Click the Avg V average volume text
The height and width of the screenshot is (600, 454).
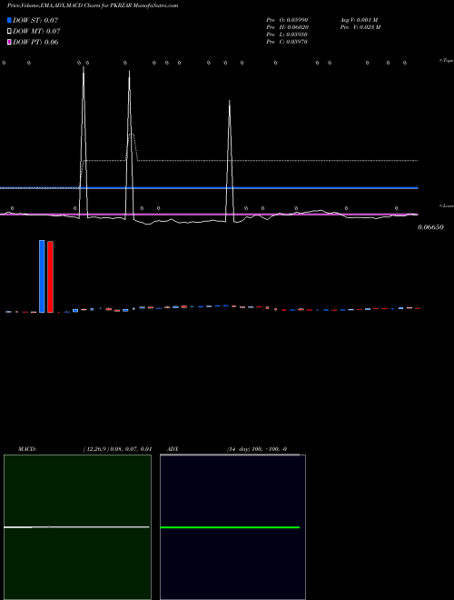pyautogui.click(x=359, y=19)
